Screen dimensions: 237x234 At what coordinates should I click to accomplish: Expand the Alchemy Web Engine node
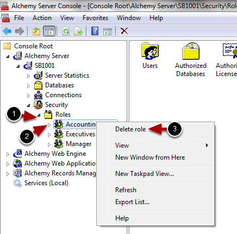(x=8, y=154)
